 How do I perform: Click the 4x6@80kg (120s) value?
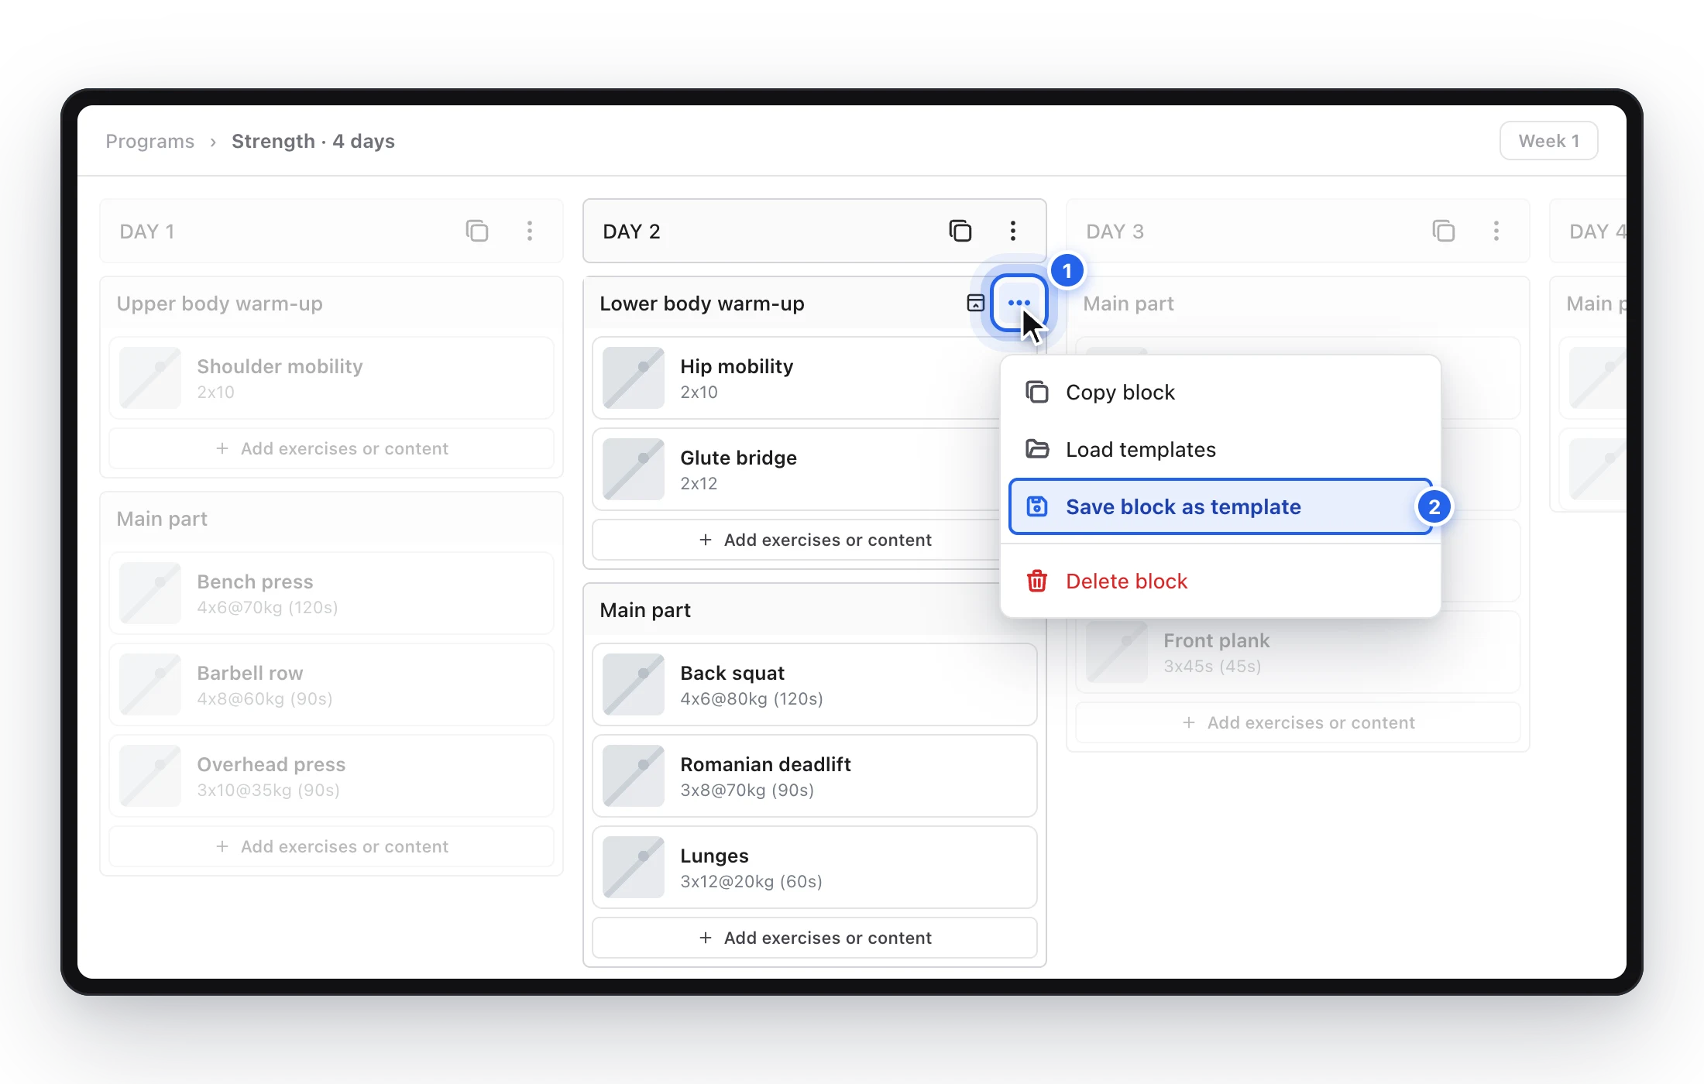[x=751, y=699]
